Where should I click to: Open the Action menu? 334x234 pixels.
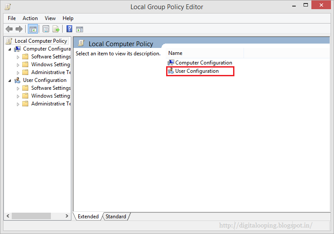coord(30,18)
